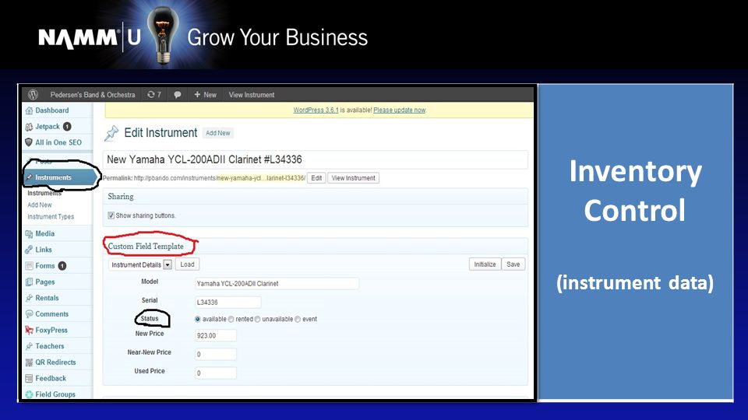
Task: Click the All in One SEO shield icon
Action: click(29, 142)
